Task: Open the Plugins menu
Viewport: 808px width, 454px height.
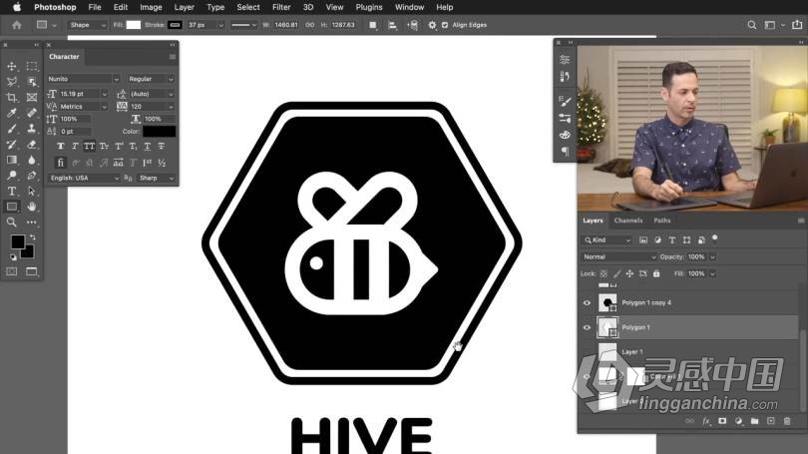Action: coord(369,7)
